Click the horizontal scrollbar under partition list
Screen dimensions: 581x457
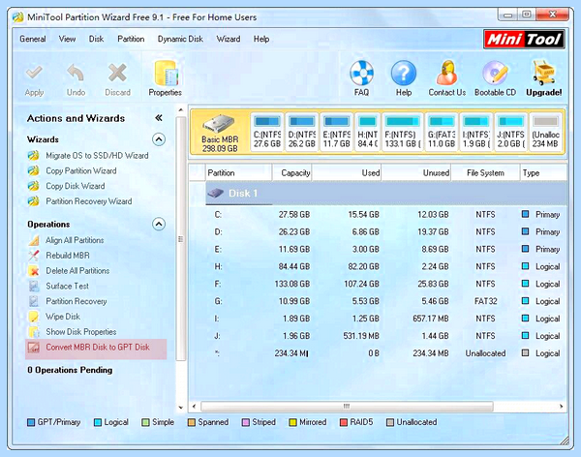(x=347, y=407)
